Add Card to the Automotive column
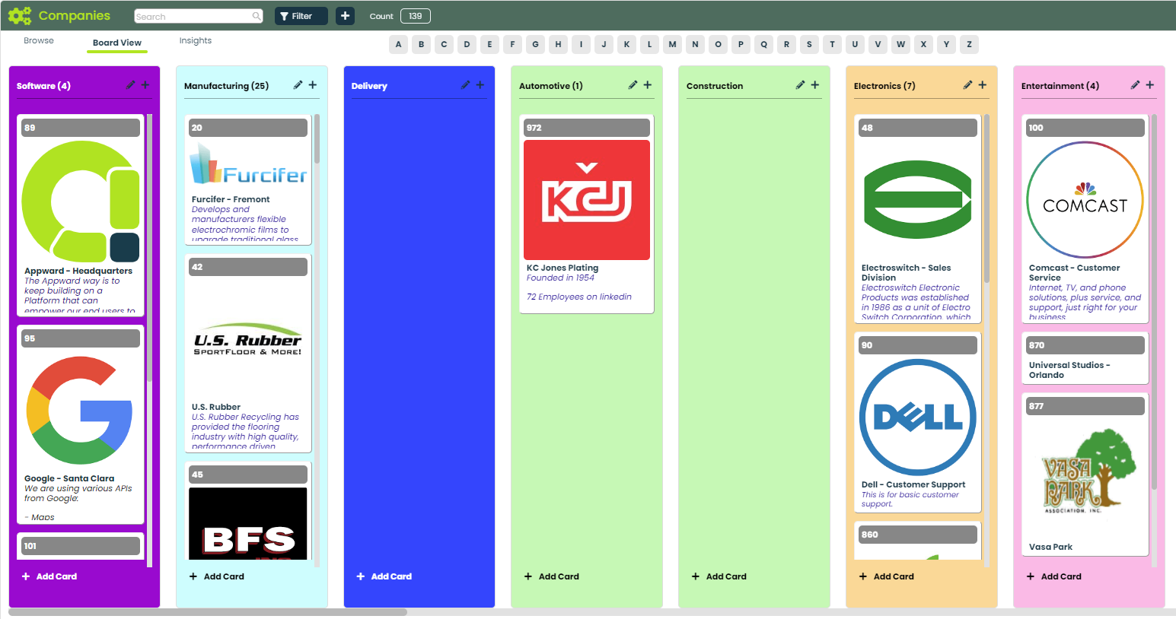 (552, 576)
